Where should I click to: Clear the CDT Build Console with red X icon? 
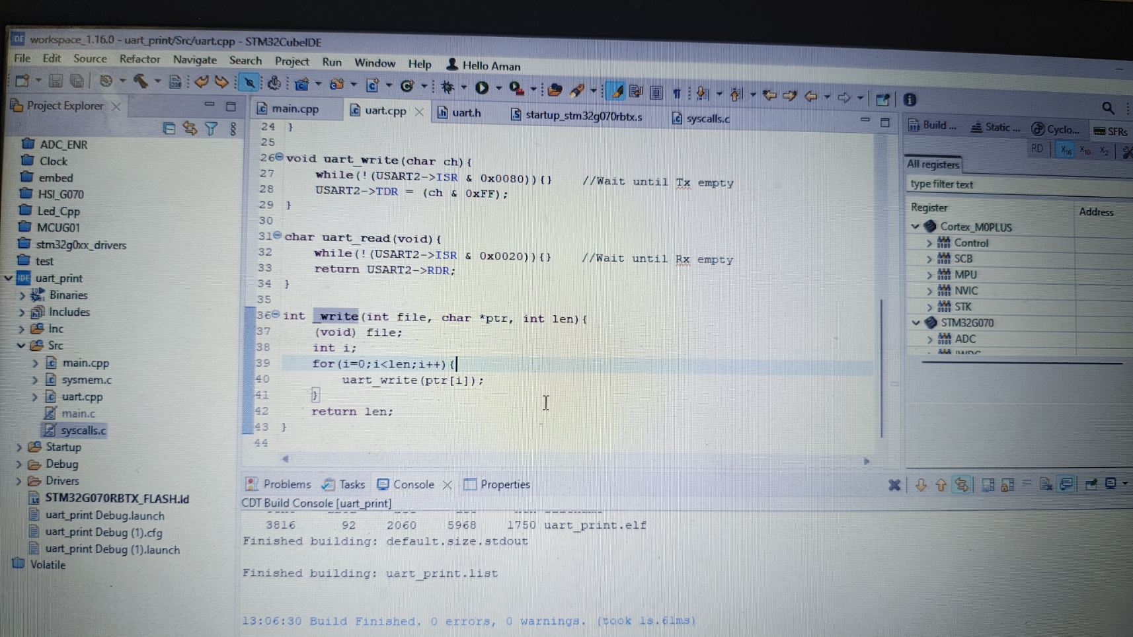pos(895,485)
